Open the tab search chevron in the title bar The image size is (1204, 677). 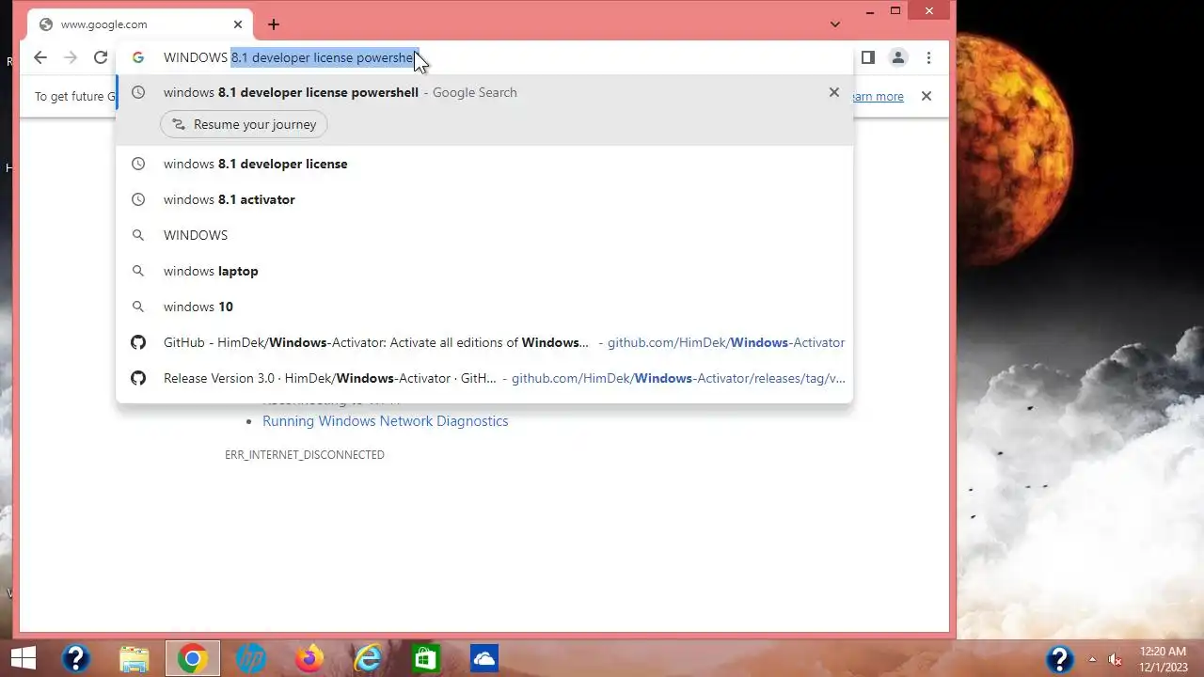point(835,24)
